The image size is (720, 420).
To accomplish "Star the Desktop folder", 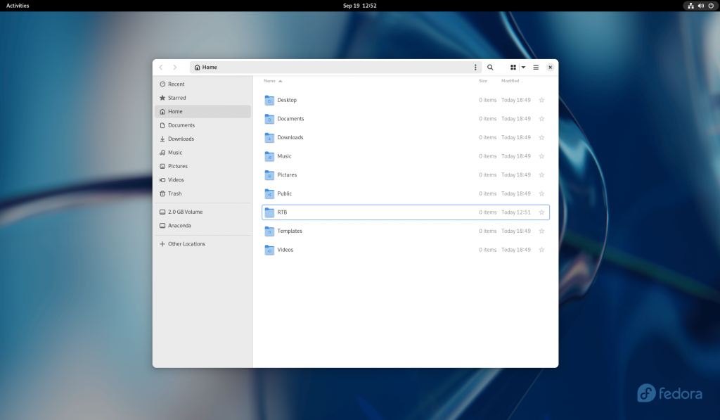I will [541, 100].
